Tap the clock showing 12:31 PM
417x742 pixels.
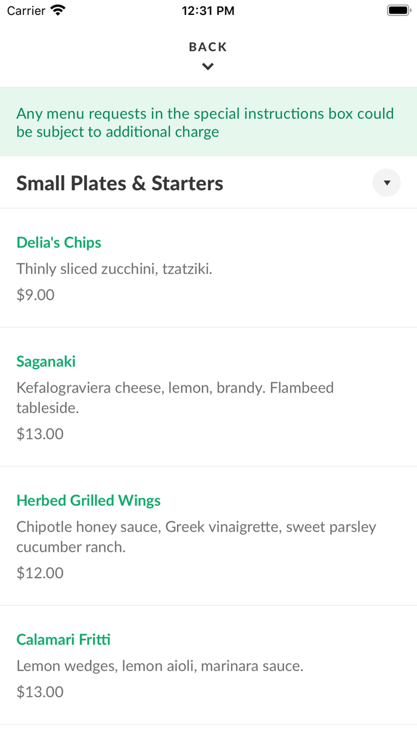coord(208,10)
